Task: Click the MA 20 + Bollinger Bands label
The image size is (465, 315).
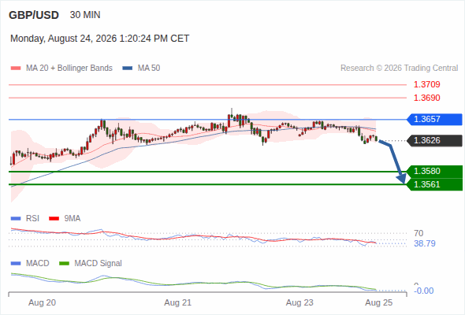Action: pyautogui.click(x=69, y=69)
